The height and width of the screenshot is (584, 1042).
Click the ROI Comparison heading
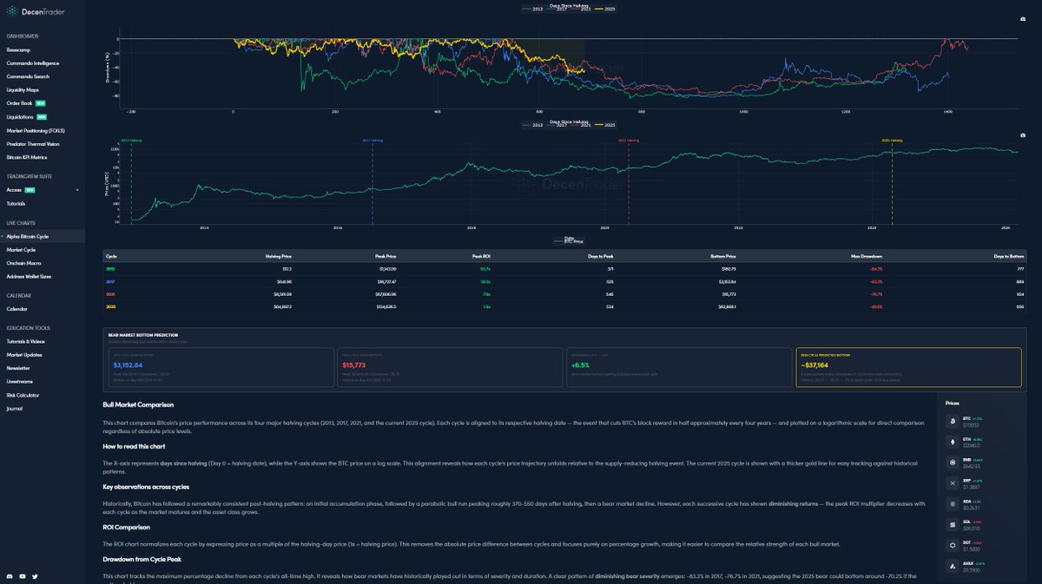pyautogui.click(x=125, y=527)
